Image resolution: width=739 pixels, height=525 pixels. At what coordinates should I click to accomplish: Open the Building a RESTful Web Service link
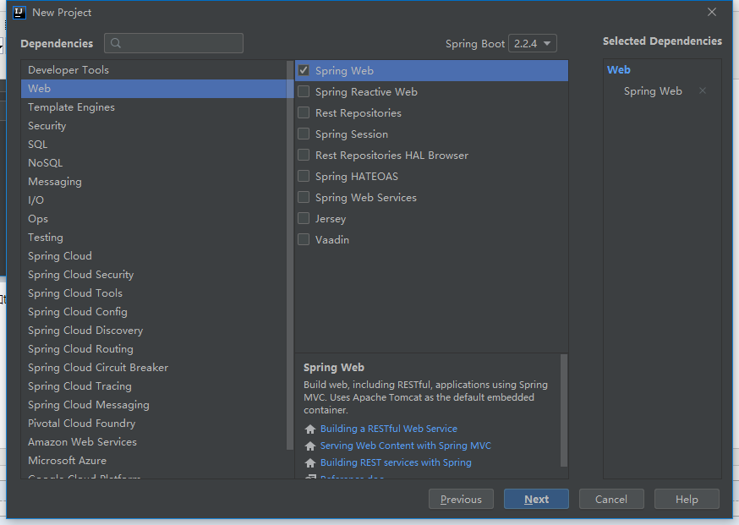pos(388,429)
